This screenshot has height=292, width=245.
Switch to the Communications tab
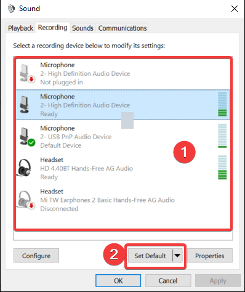[x=122, y=28]
